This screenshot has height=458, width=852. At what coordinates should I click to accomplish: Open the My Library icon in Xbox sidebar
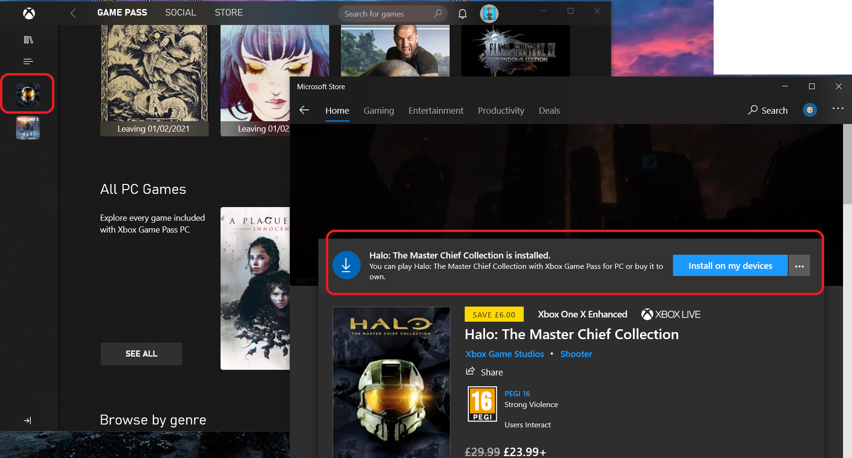(28, 40)
